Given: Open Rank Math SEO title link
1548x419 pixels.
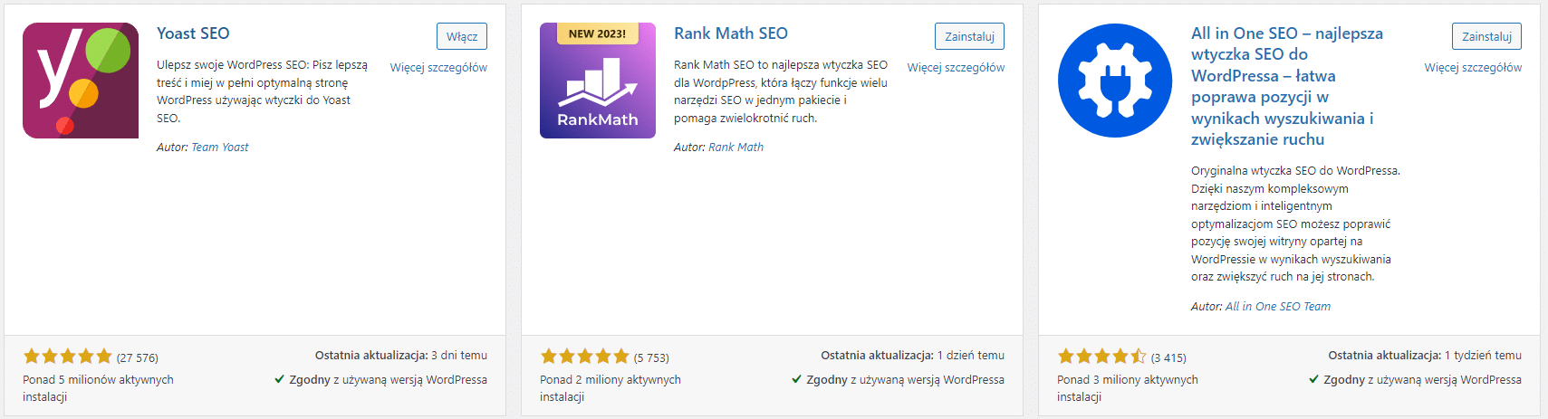Looking at the screenshot, I should click(x=731, y=33).
